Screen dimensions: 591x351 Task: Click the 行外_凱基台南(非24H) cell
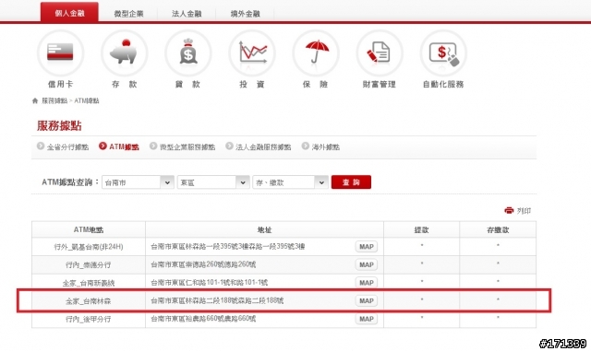[x=89, y=247]
